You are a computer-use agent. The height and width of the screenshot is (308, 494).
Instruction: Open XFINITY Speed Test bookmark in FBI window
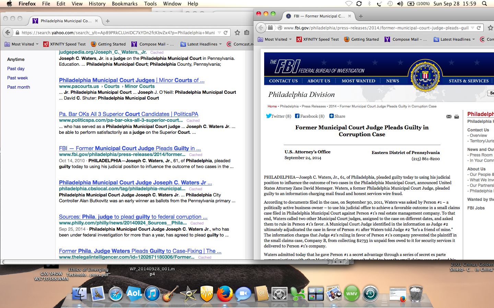tap(317, 39)
